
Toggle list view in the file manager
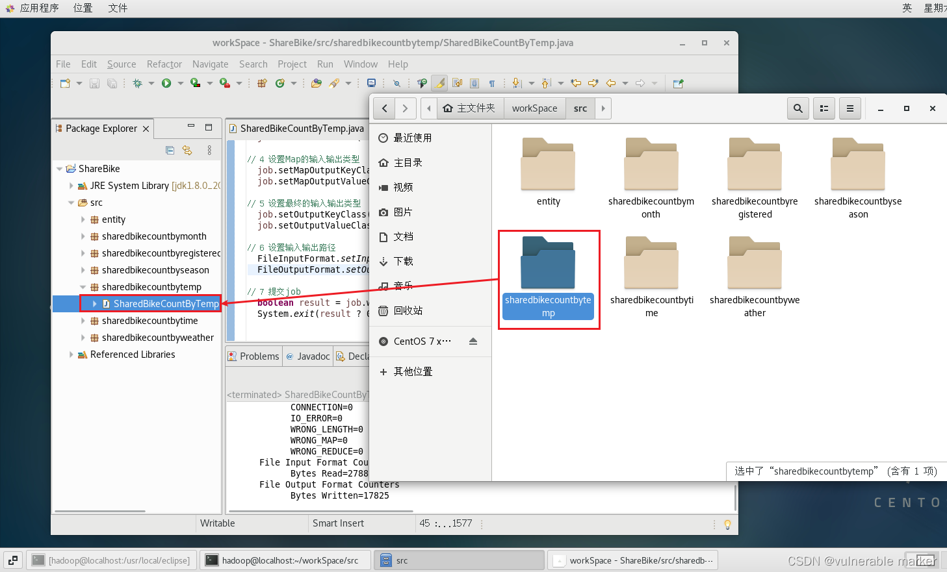(824, 108)
